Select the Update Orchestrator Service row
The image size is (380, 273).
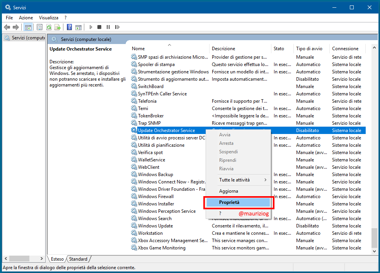248,130
